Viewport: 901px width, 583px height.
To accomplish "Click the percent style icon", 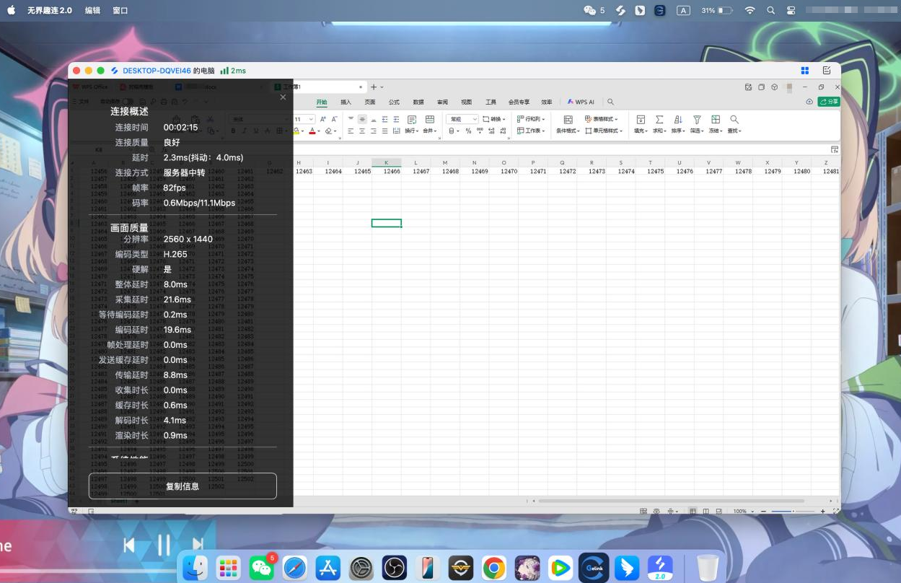I will (468, 131).
